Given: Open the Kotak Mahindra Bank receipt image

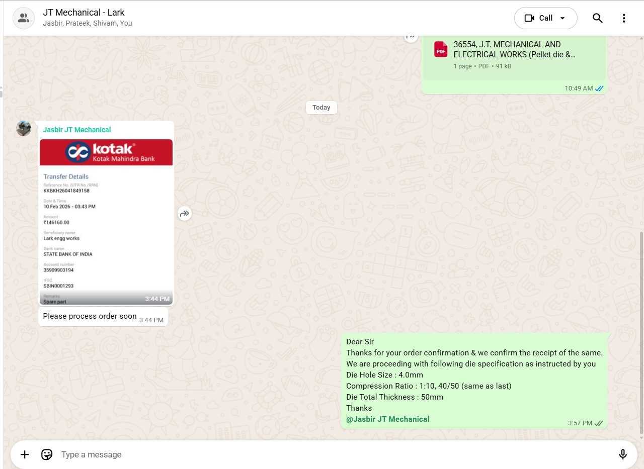Looking at the screenshot, I should coord(106,222).
